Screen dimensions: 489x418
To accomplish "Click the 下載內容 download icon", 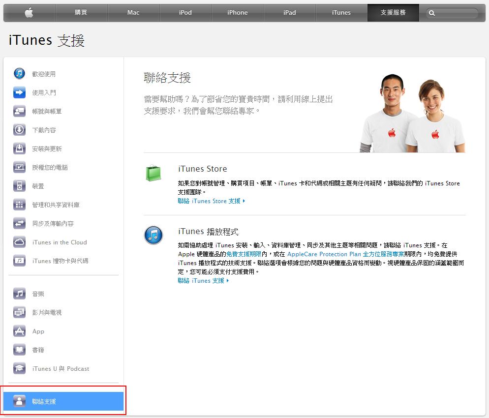I will [x=19, y=129].
